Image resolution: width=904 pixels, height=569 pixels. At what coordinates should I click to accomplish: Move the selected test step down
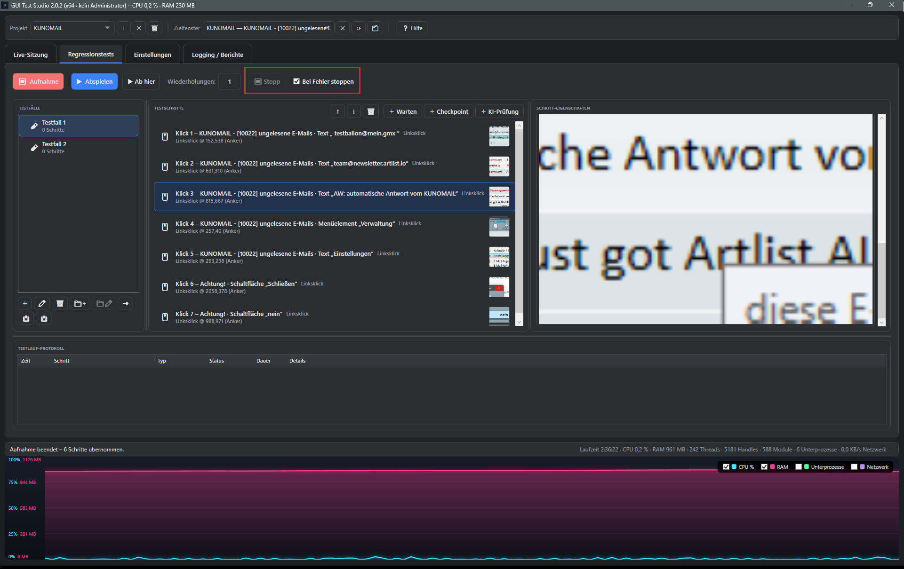point(354,111)
